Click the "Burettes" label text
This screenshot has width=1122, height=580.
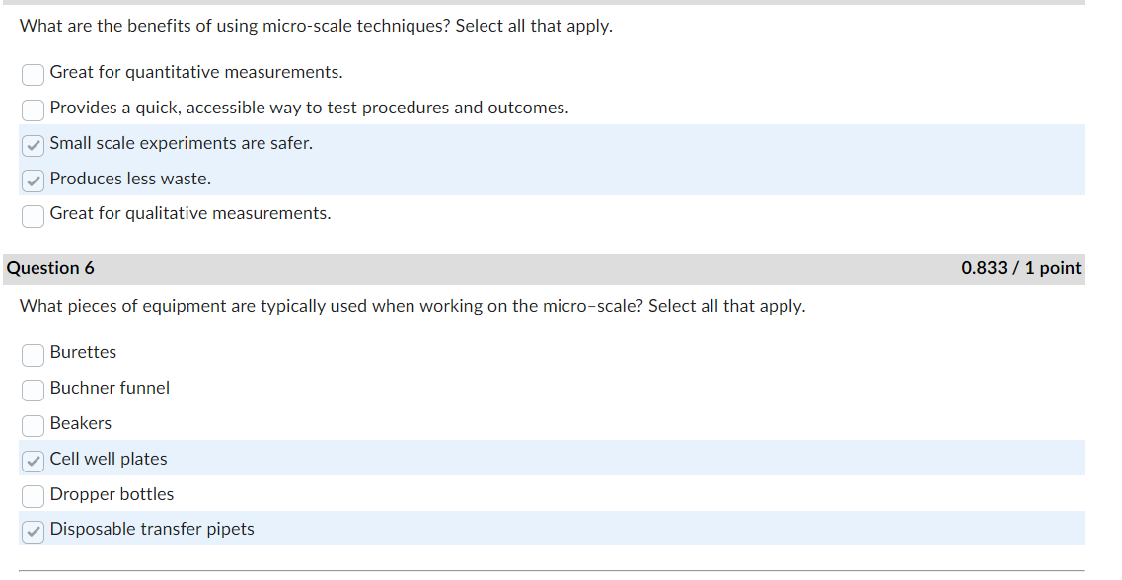[84, 352]
